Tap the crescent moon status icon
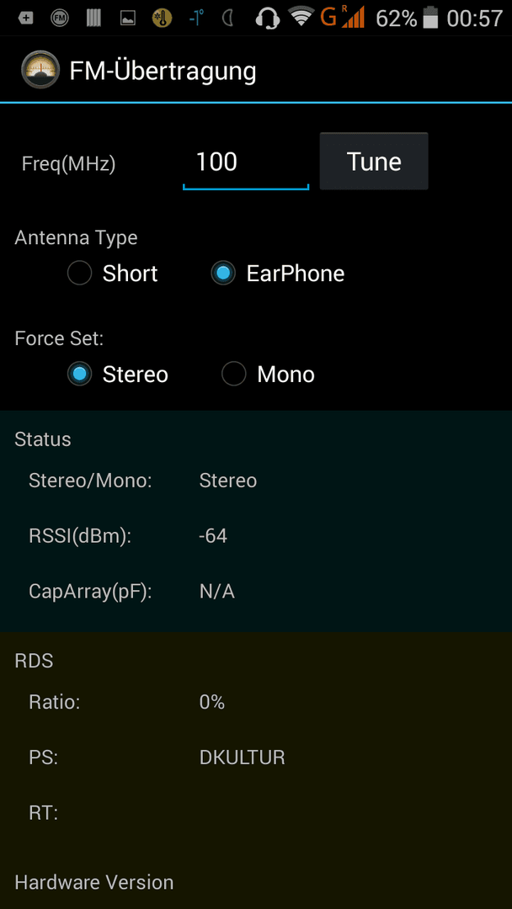 click(228, 19)
